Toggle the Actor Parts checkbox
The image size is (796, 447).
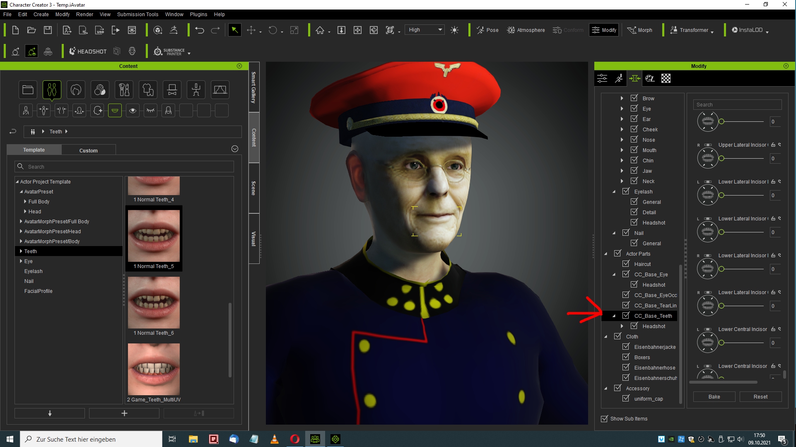tap(618, 254)
